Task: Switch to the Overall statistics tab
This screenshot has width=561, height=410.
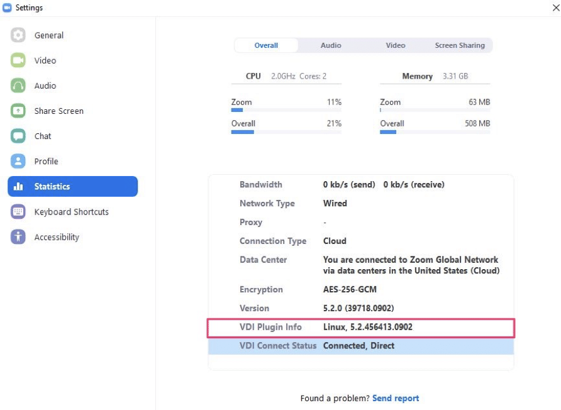Action: [x=266, y=45]
